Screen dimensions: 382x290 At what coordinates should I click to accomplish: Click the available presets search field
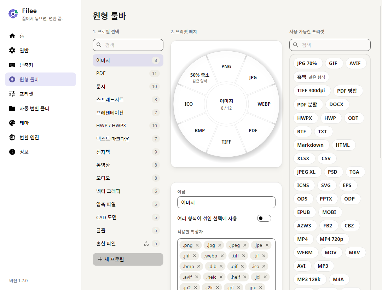(x=330, y=45)
